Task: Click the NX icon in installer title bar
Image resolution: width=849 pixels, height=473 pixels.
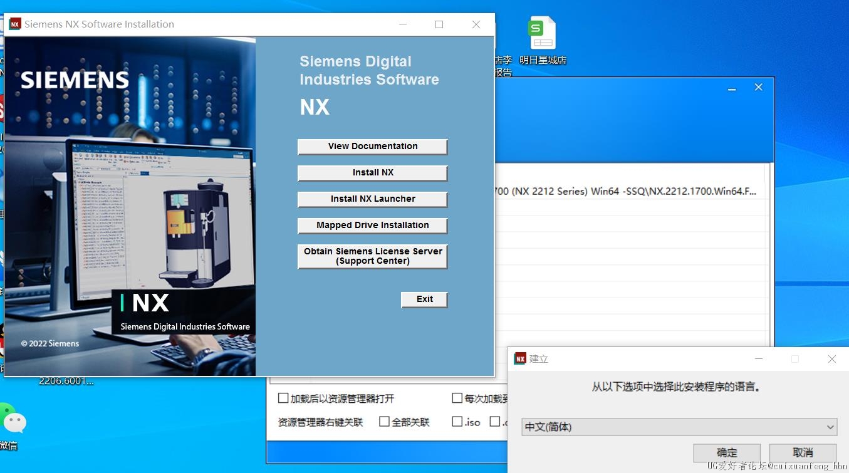Action: (15, 24)
